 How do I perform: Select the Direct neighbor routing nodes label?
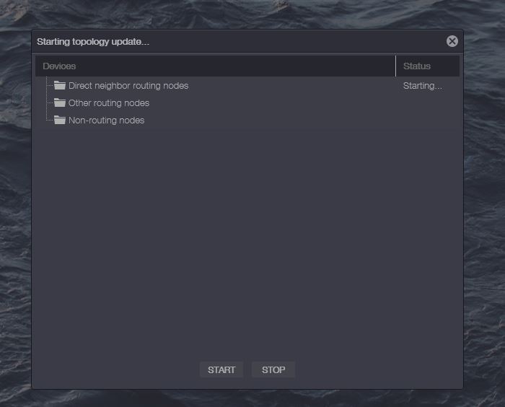pos(128,86)
